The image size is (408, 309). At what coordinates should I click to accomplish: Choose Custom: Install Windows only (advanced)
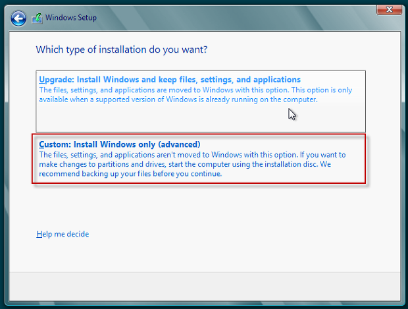[199, 159]
